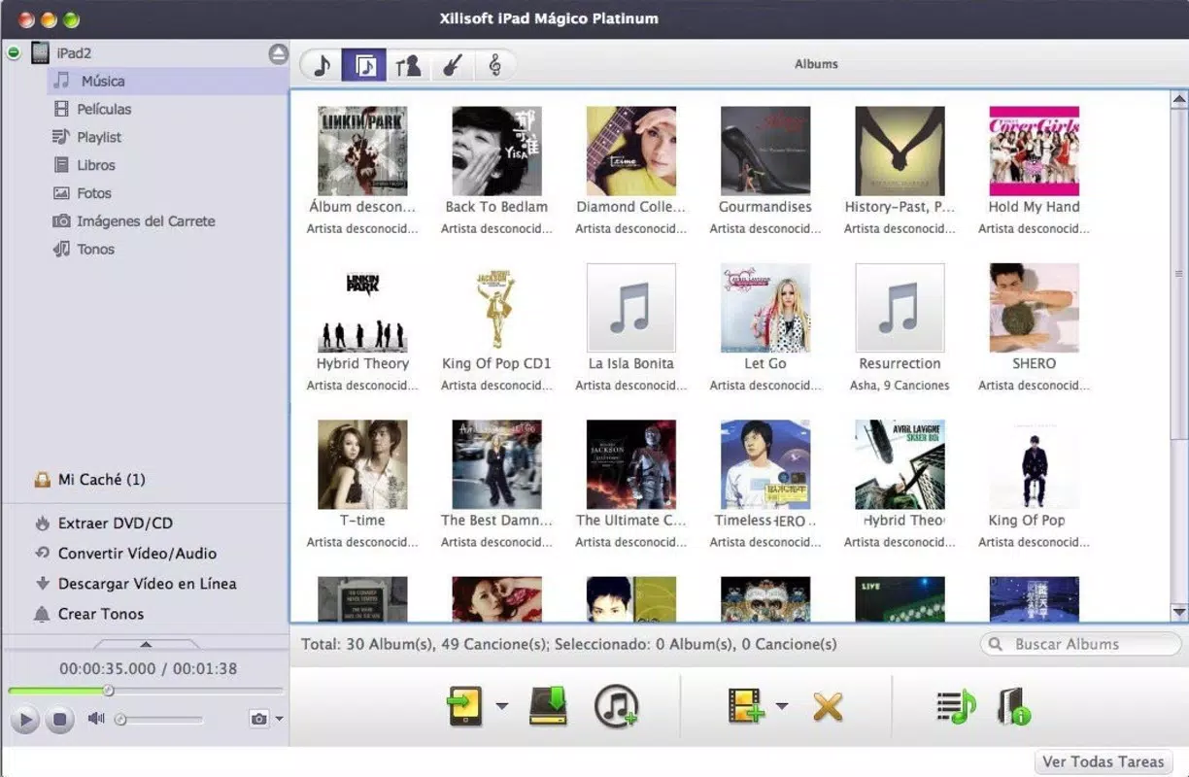This screenshot has width=1189, height=777.
Task: Click the Buscar Albums search field
Action: pyautogui.click(x=1080, y=644)
